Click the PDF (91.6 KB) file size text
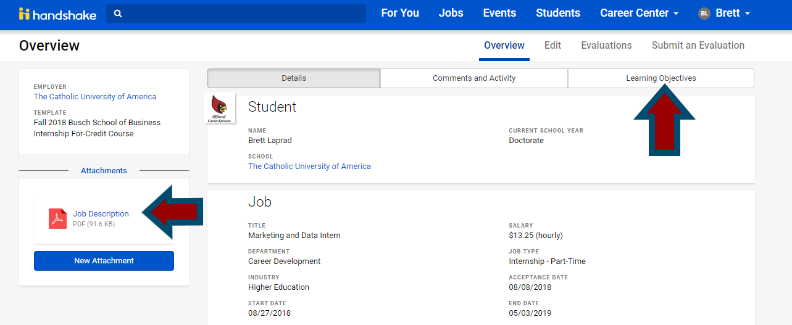The width and height of the screenshot is (792, 325). pyautogui.click(x=94, y=224)
